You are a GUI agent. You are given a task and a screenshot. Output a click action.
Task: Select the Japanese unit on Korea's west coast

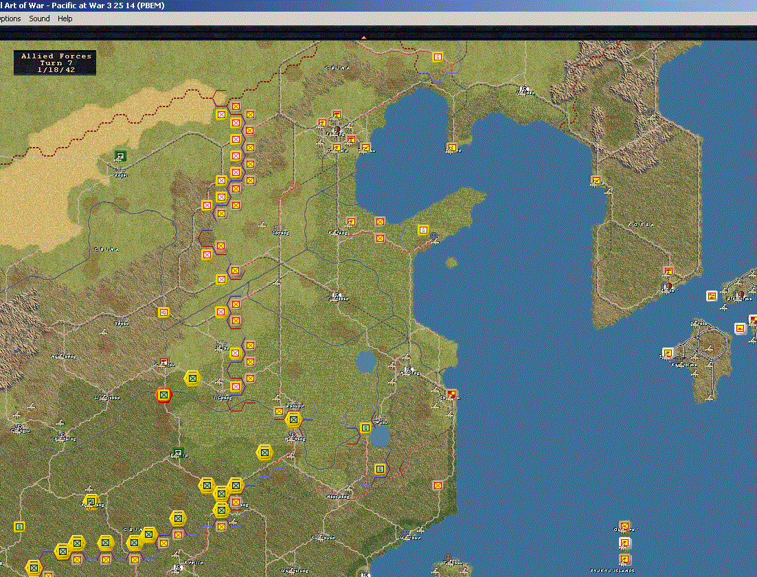pos(597,181)
